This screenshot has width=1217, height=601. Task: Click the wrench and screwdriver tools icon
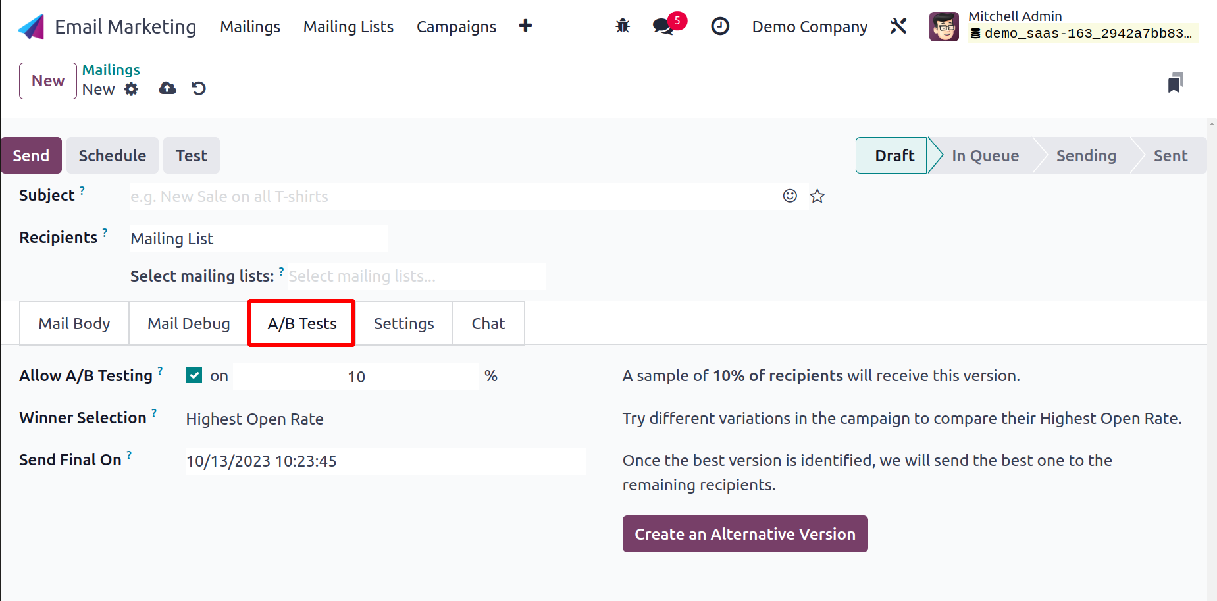898,26
